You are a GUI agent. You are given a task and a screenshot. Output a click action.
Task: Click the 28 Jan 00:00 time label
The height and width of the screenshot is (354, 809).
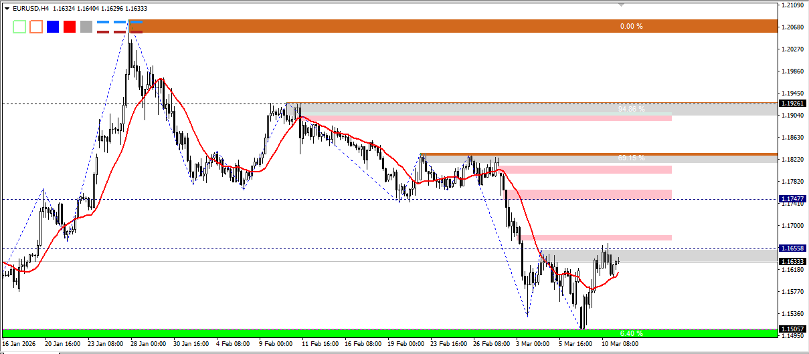(147, 343)
